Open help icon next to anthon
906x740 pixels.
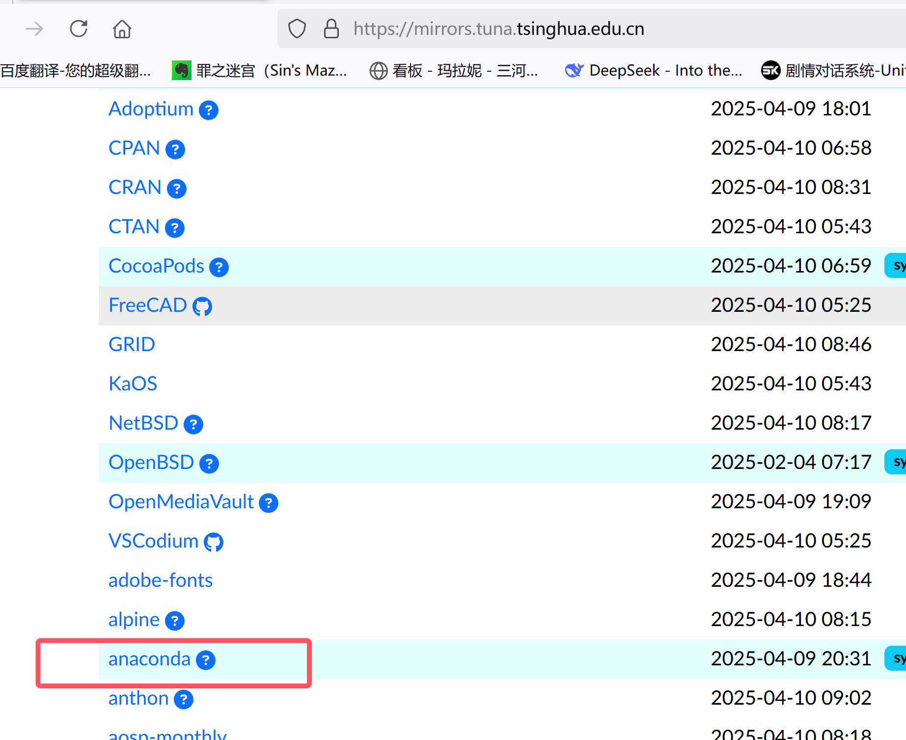(184, 699)
